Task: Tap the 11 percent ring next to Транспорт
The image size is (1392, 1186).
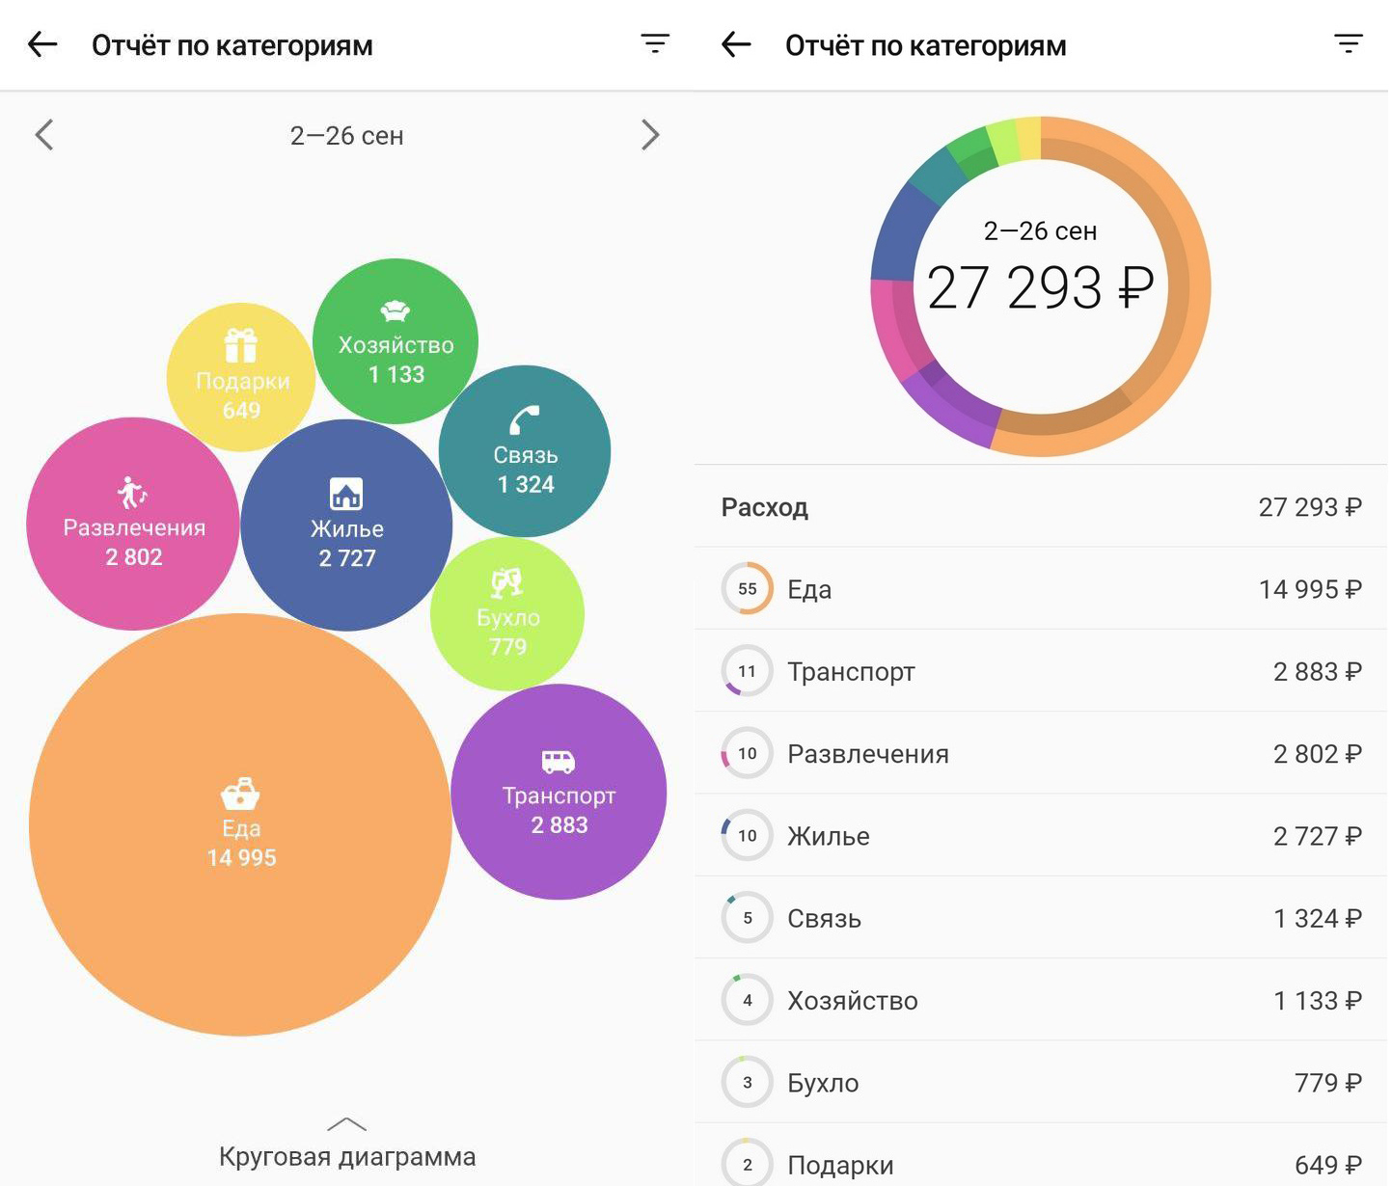Action: point(748,671)
